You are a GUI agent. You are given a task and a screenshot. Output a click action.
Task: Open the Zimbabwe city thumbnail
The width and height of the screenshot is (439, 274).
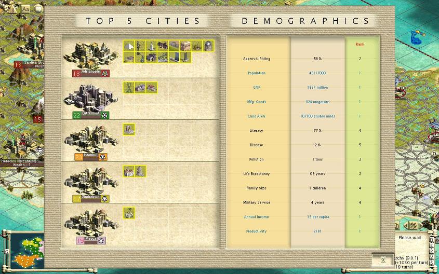click(x=90, y=181)
